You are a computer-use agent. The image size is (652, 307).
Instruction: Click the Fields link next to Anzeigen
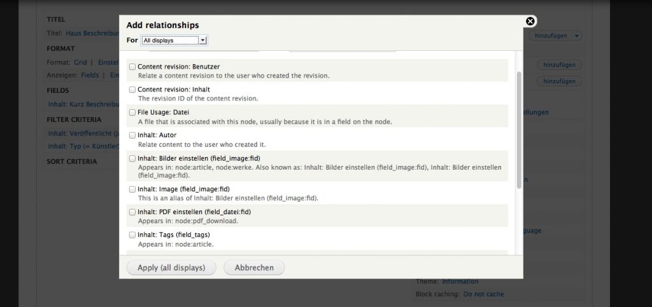coord(90,75)
